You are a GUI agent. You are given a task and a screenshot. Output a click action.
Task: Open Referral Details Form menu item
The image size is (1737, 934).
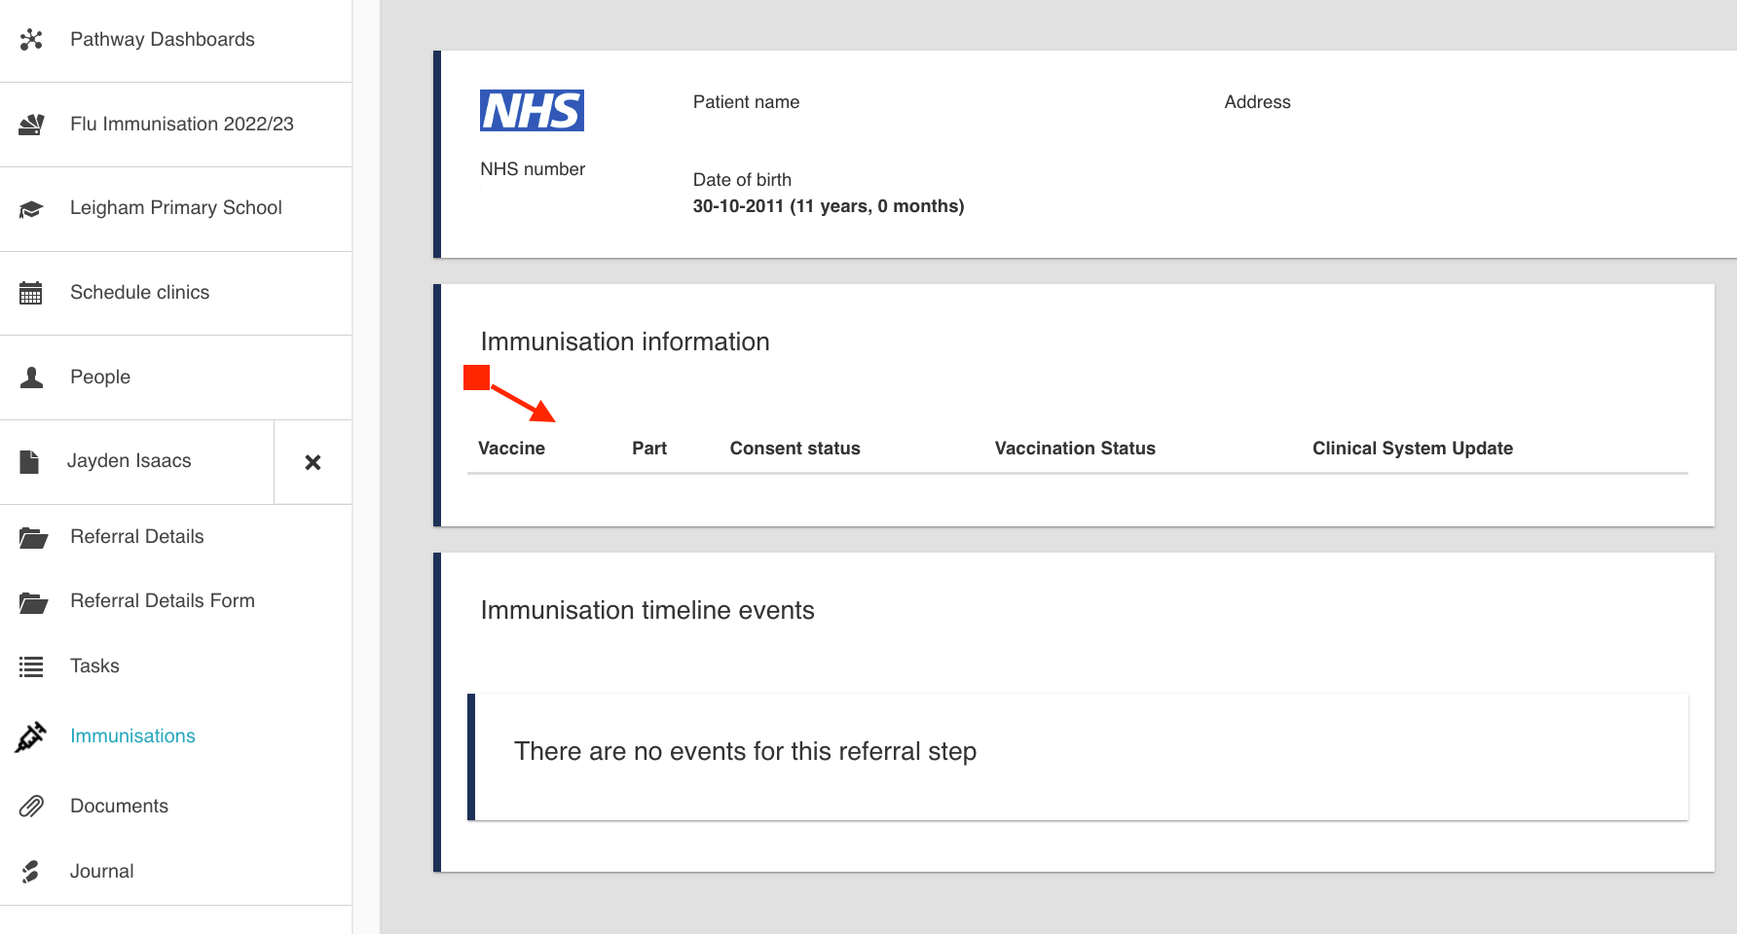pyautogui.click(x=162, y=601)
